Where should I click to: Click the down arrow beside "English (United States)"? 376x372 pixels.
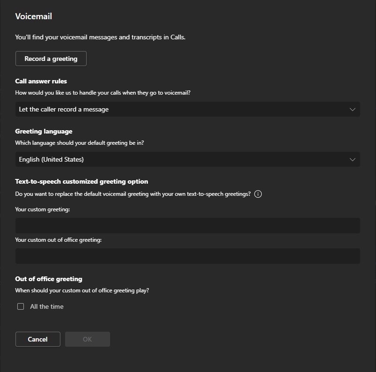point(353,159)
